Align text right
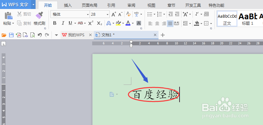 tap(164, 23)
